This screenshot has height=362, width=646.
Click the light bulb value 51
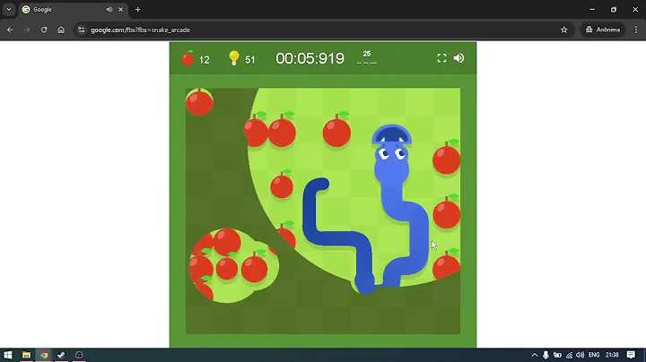point(250,60)
